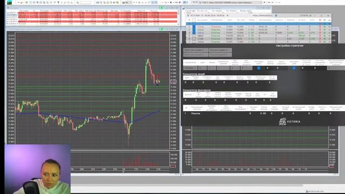The image size is (345, 194).
Task: Click the volume input in strategy settings row
Action: pos(212,68)
